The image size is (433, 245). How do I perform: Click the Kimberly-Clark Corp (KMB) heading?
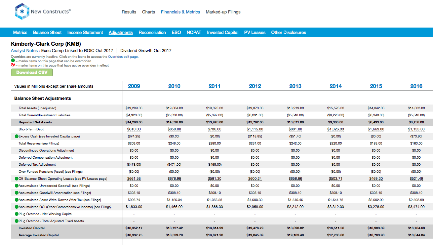pos(46,44)
